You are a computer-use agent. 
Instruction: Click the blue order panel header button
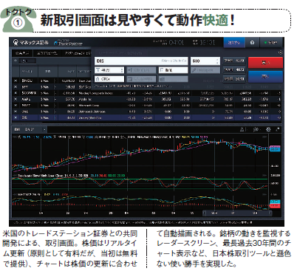[234, 43]
